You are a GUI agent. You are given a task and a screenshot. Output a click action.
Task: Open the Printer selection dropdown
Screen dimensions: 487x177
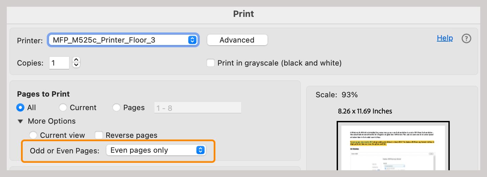(x=123, y=40)
